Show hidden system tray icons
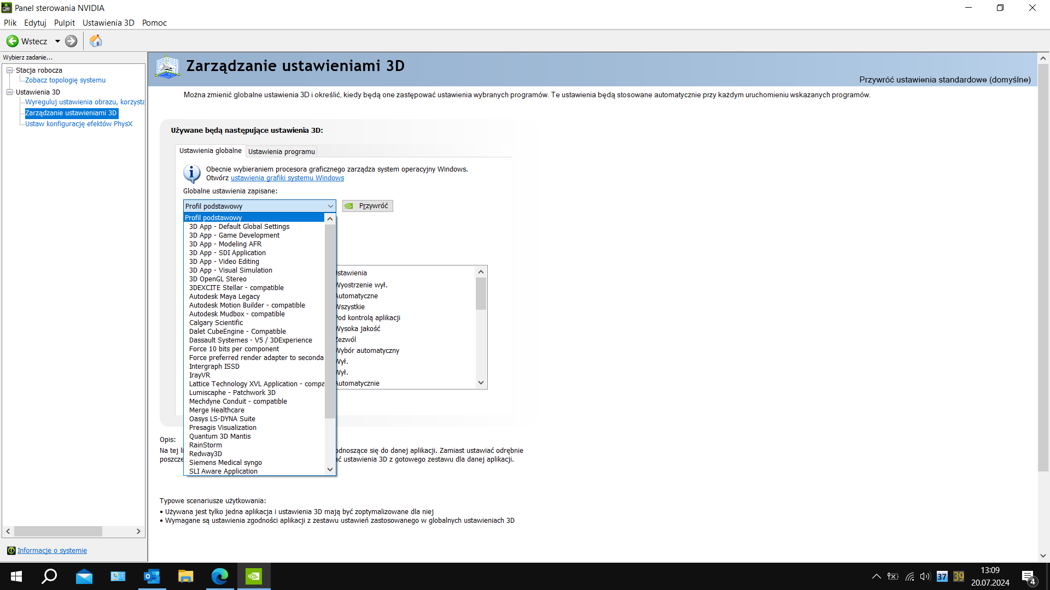1050x590 pixels. (x=876, y=576)
